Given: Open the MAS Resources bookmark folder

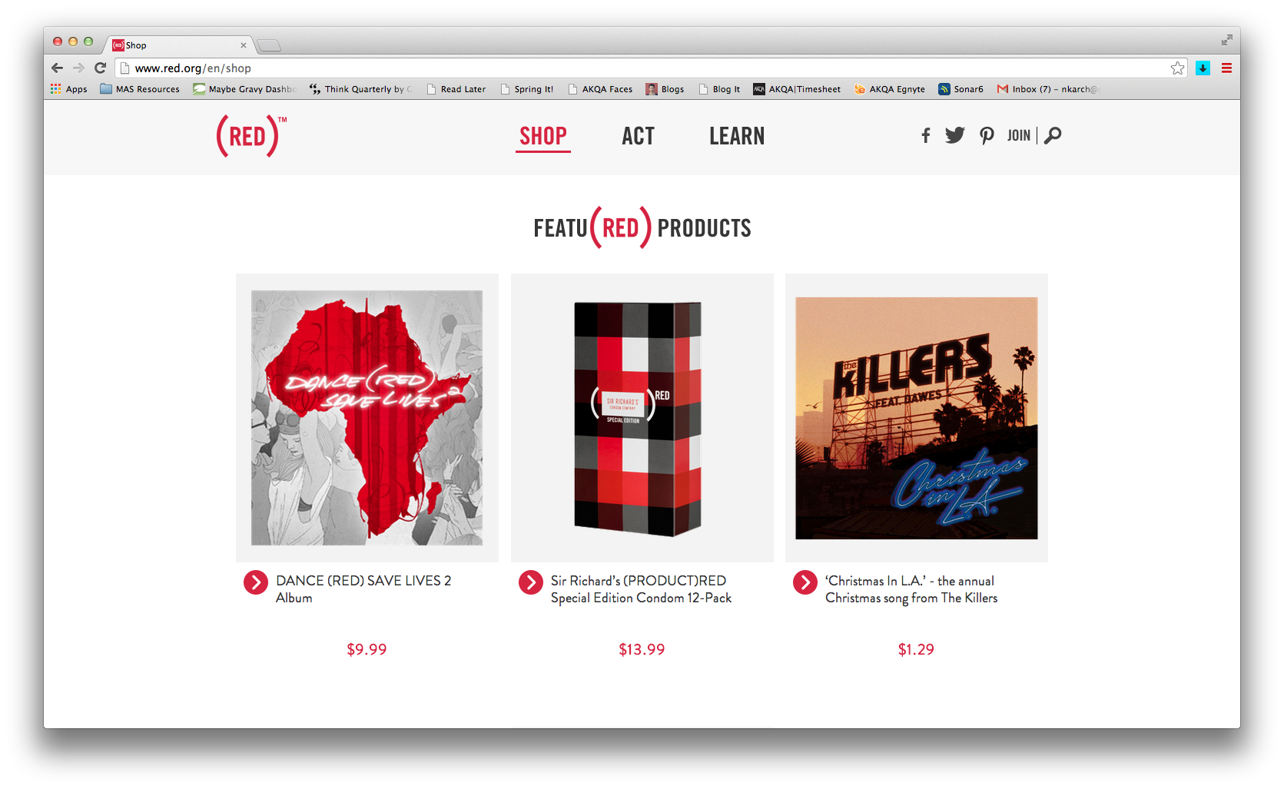Looking at the screenshot, I should 140,89.
